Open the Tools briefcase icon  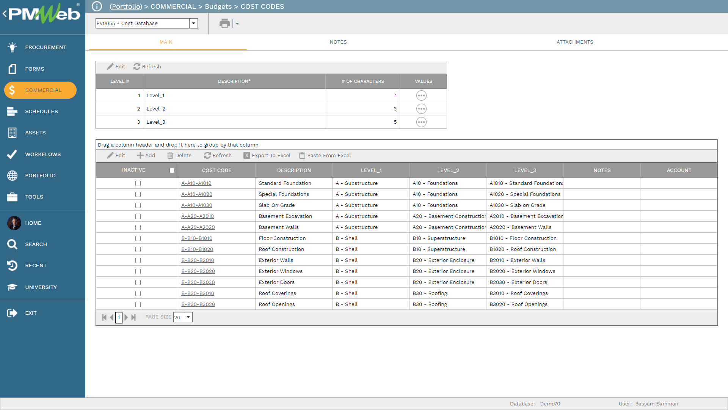[x=12, y=197]
